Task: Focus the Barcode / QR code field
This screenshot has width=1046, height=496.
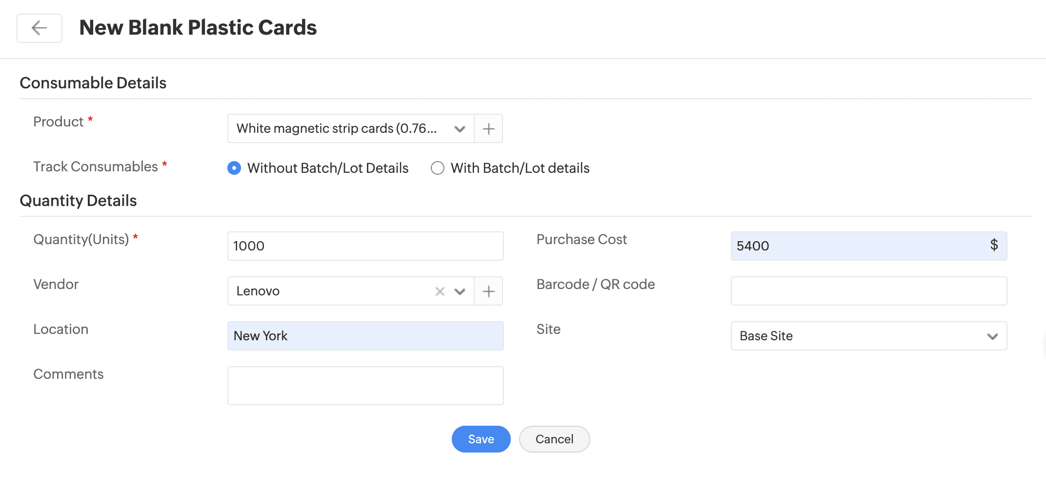Action: 868,291
